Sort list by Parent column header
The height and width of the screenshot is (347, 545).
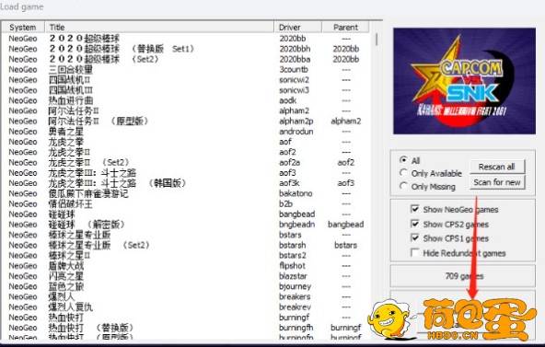click(x=345, y=27)
